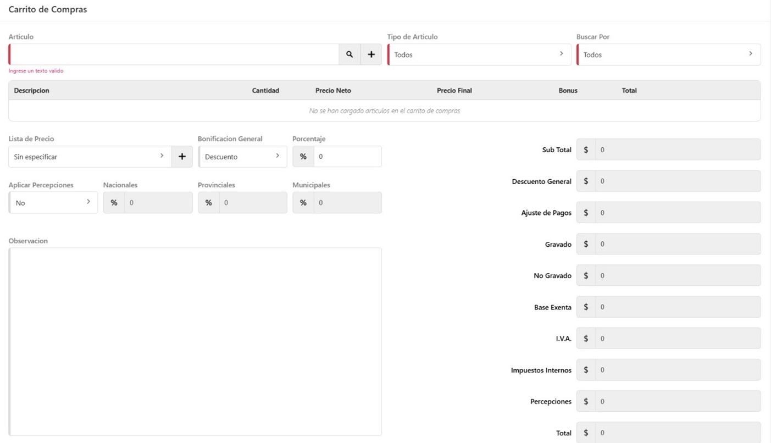Viewport: 771px width, 443px height.
Task: Open the Aplicar Percepciones dropdown
Action: pos(53,203)
